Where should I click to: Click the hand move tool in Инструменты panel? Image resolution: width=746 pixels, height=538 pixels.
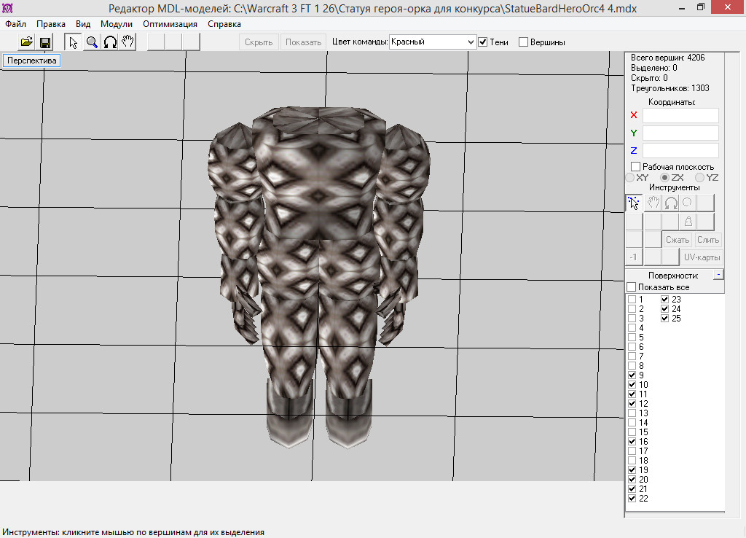(653, 203)
